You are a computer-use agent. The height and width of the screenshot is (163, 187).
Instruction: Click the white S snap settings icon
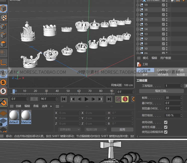3,91
